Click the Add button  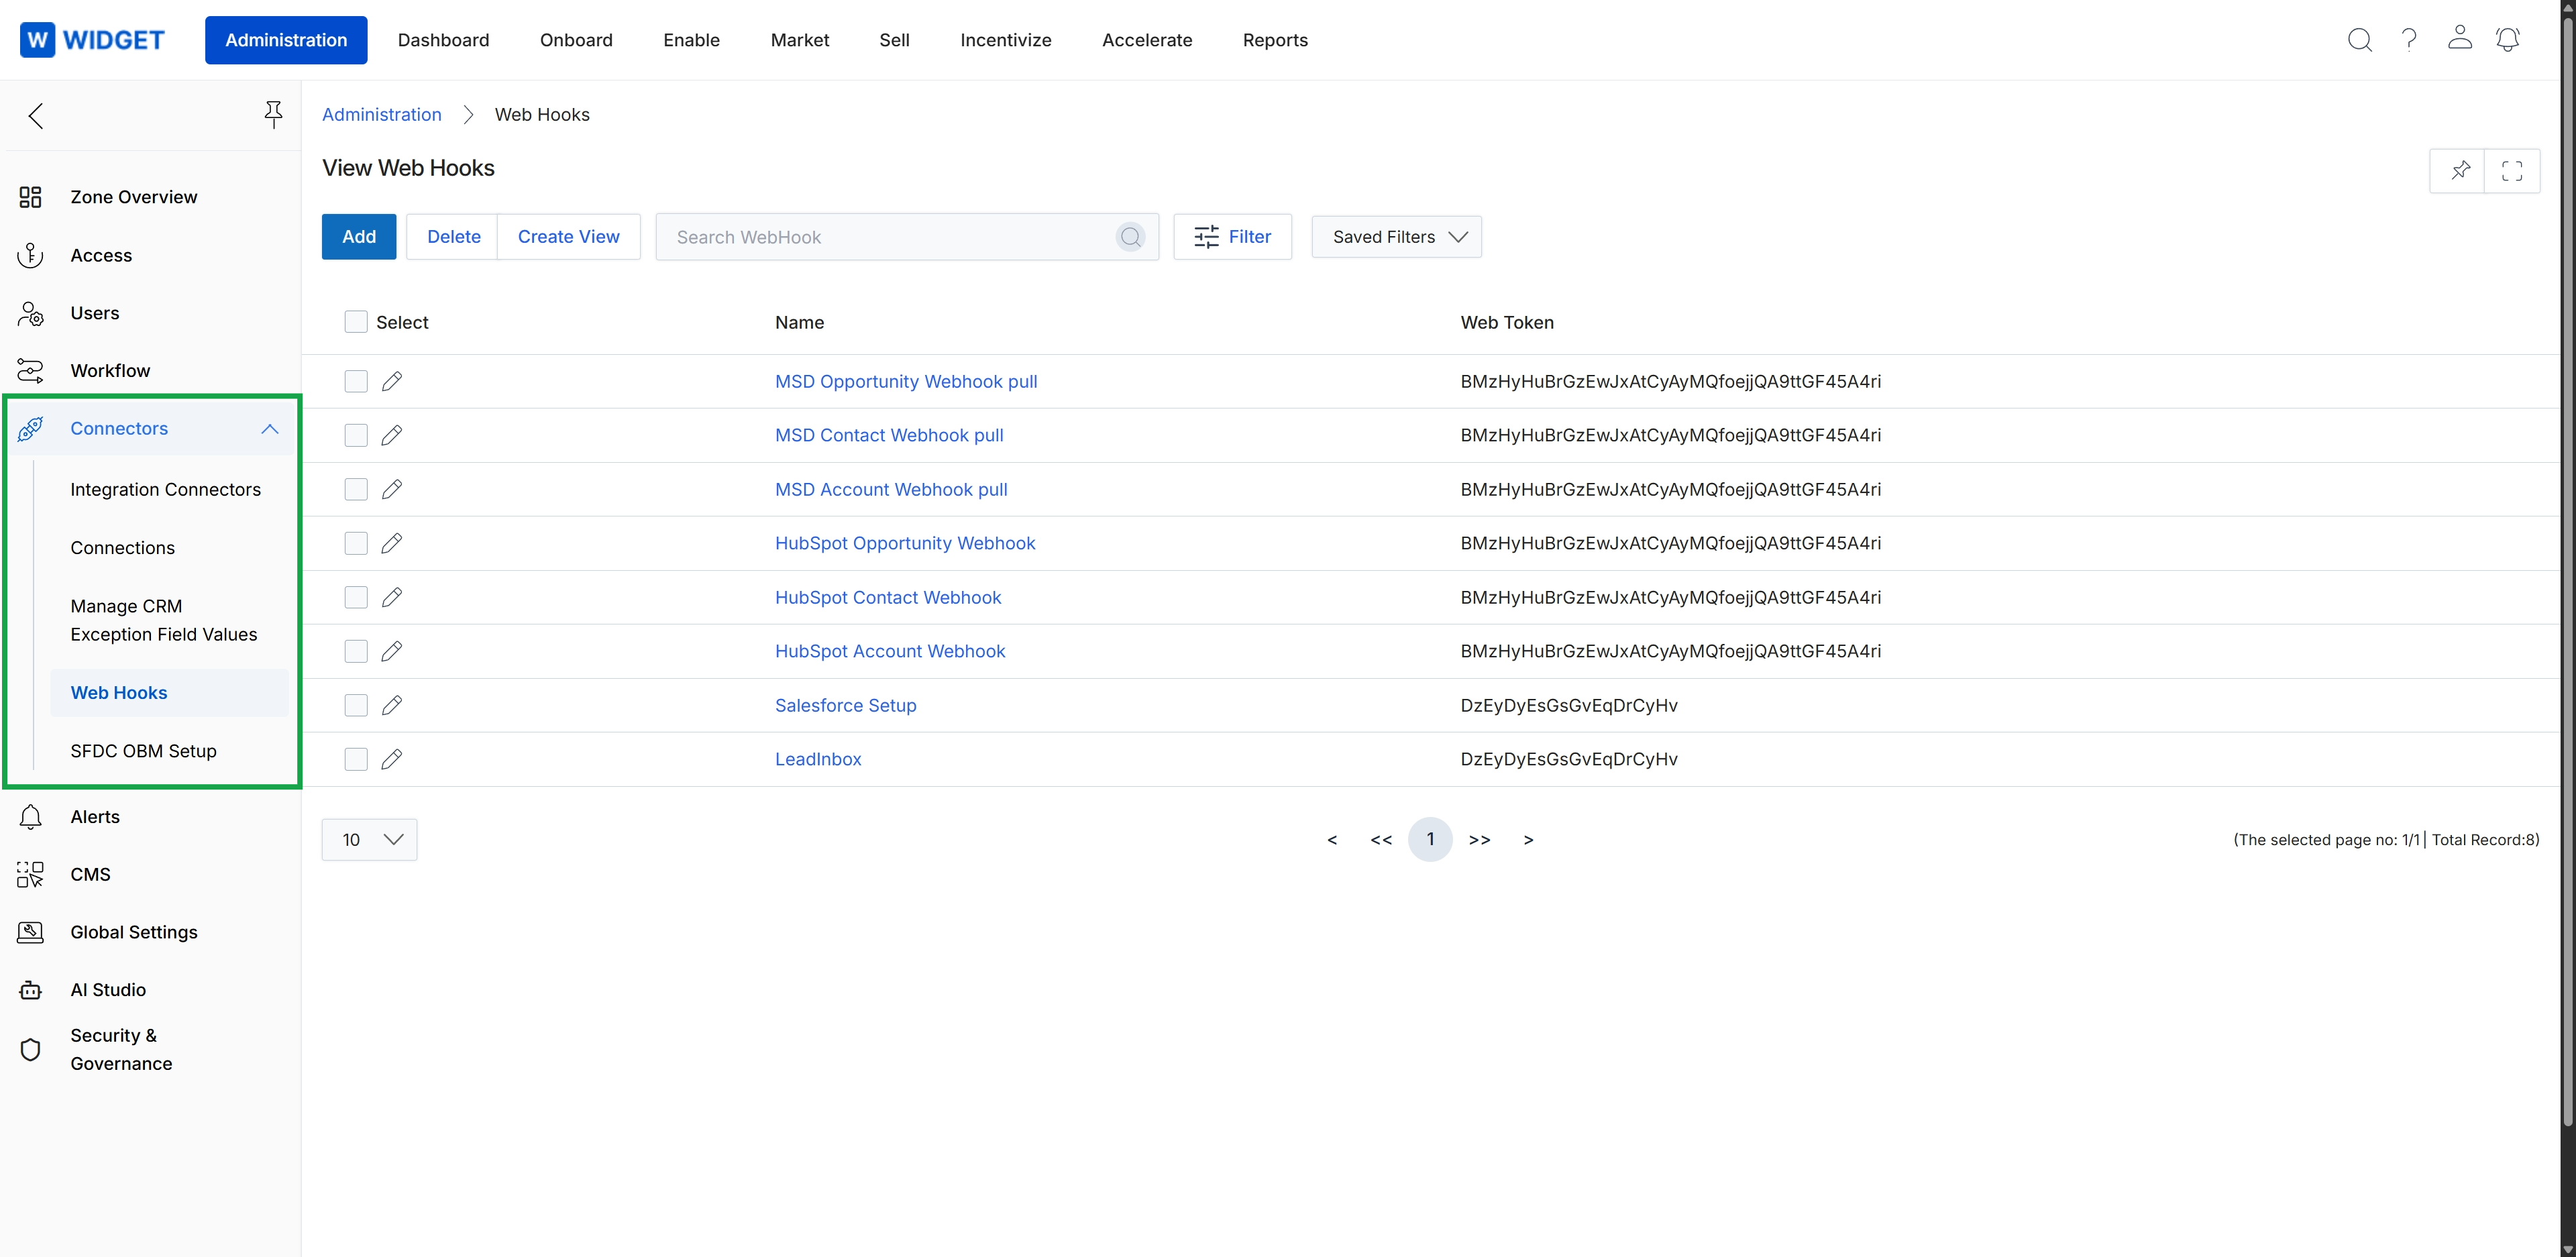pyautogui.click(x=359, y=237)
